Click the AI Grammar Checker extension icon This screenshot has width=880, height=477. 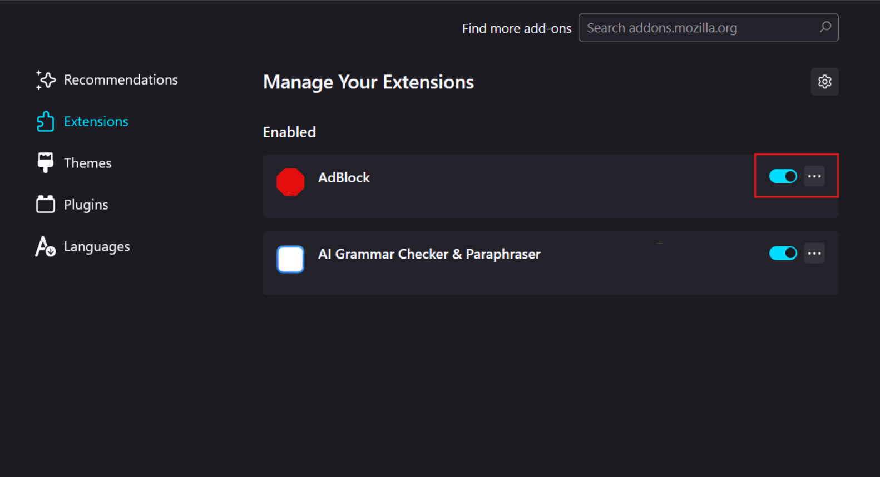(290, 259)
